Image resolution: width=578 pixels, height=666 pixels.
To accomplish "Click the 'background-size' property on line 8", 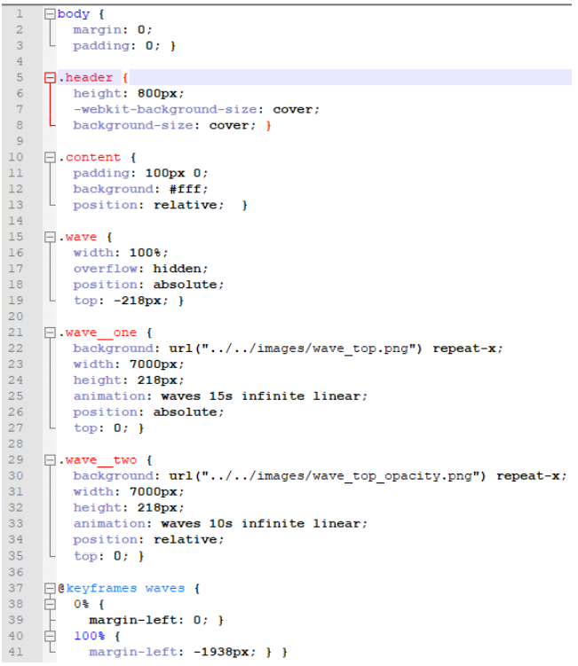I will 133,126.
